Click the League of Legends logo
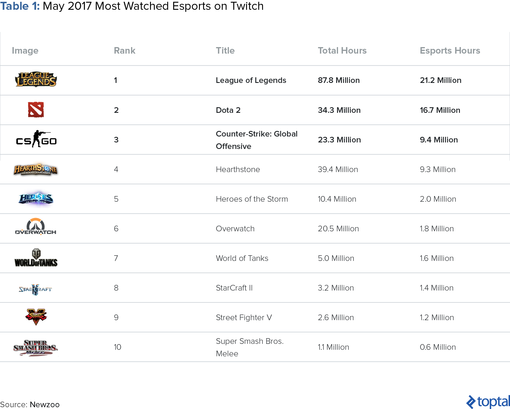 pyautogui.click(x=36, y=80)
